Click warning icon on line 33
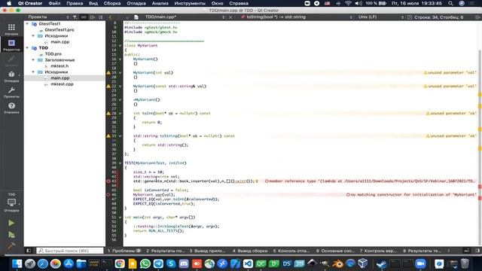482x271 pixels. [x=108, y=135]
